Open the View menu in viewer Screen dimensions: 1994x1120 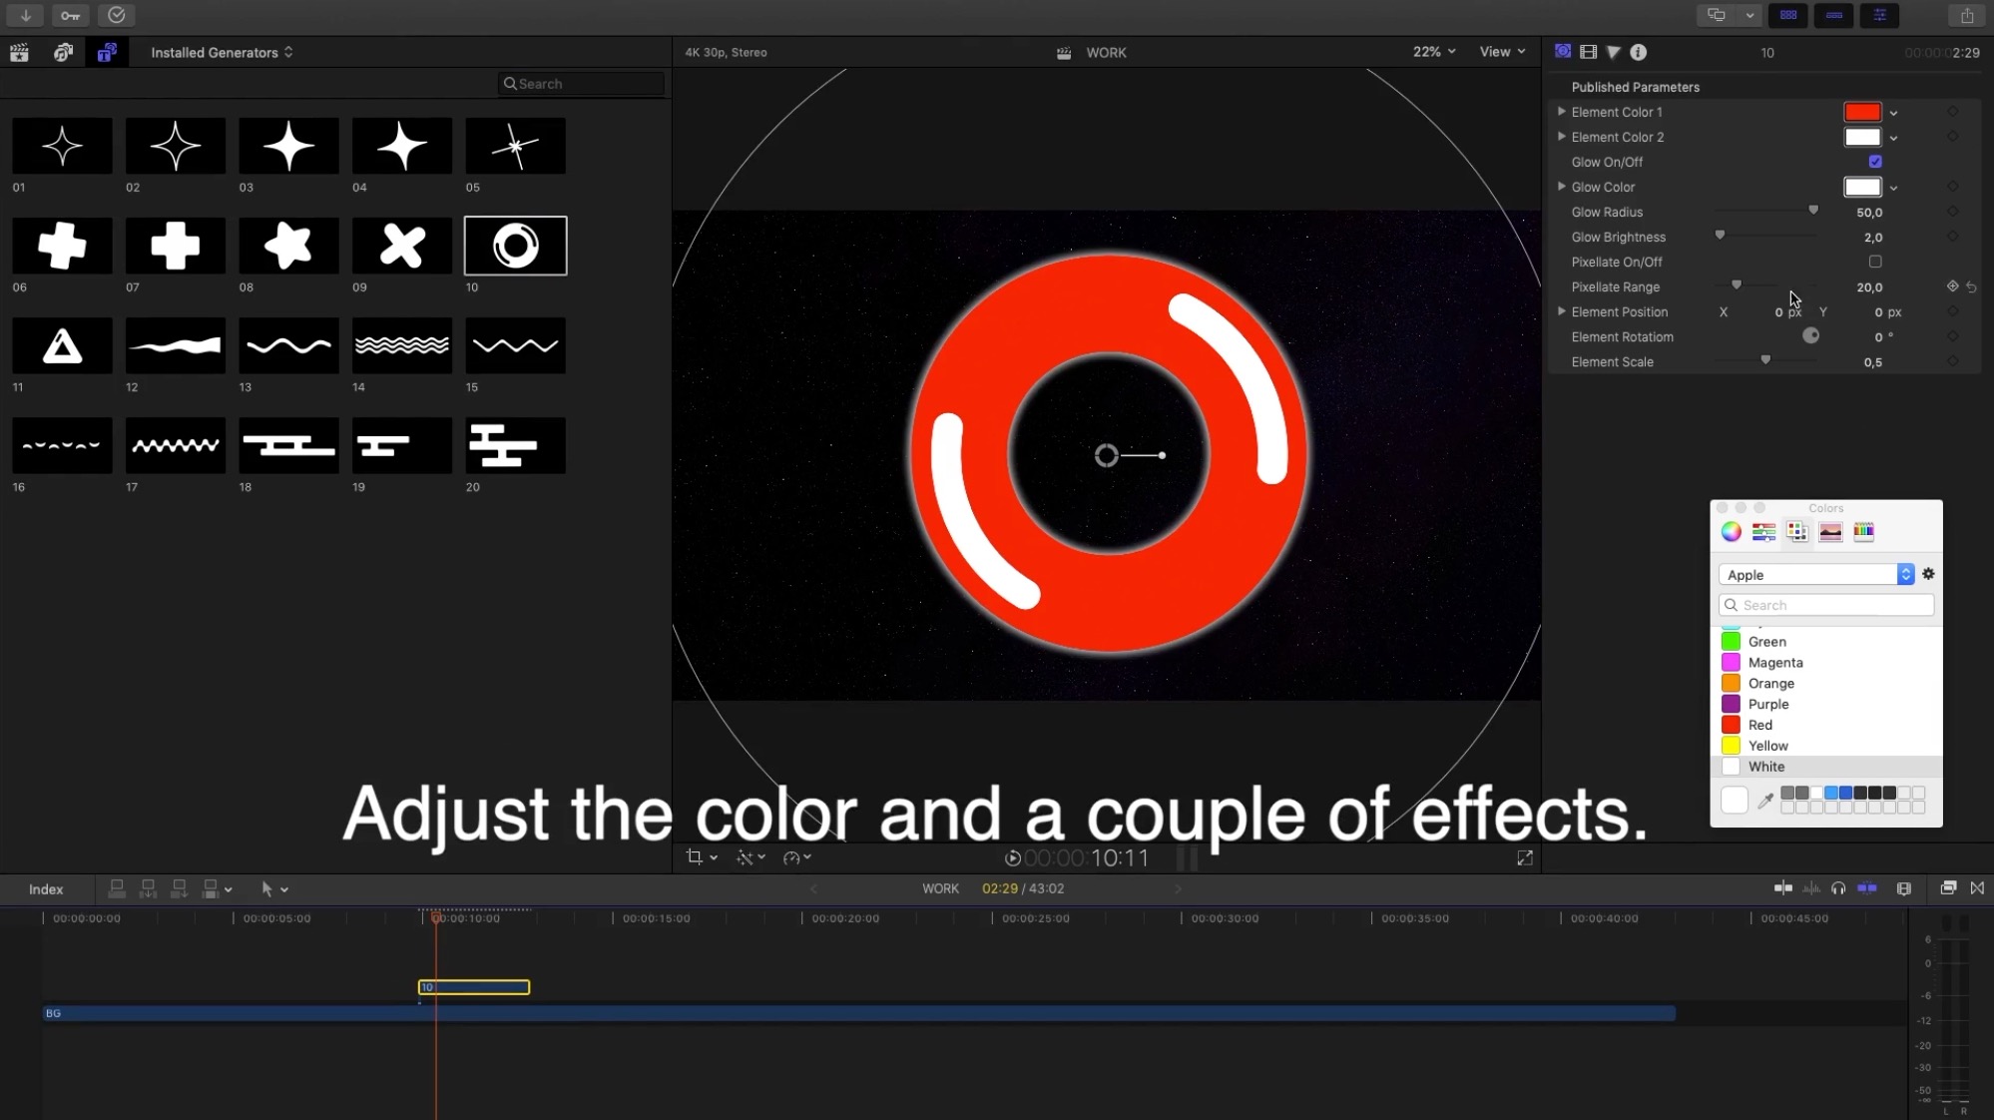1502,52
